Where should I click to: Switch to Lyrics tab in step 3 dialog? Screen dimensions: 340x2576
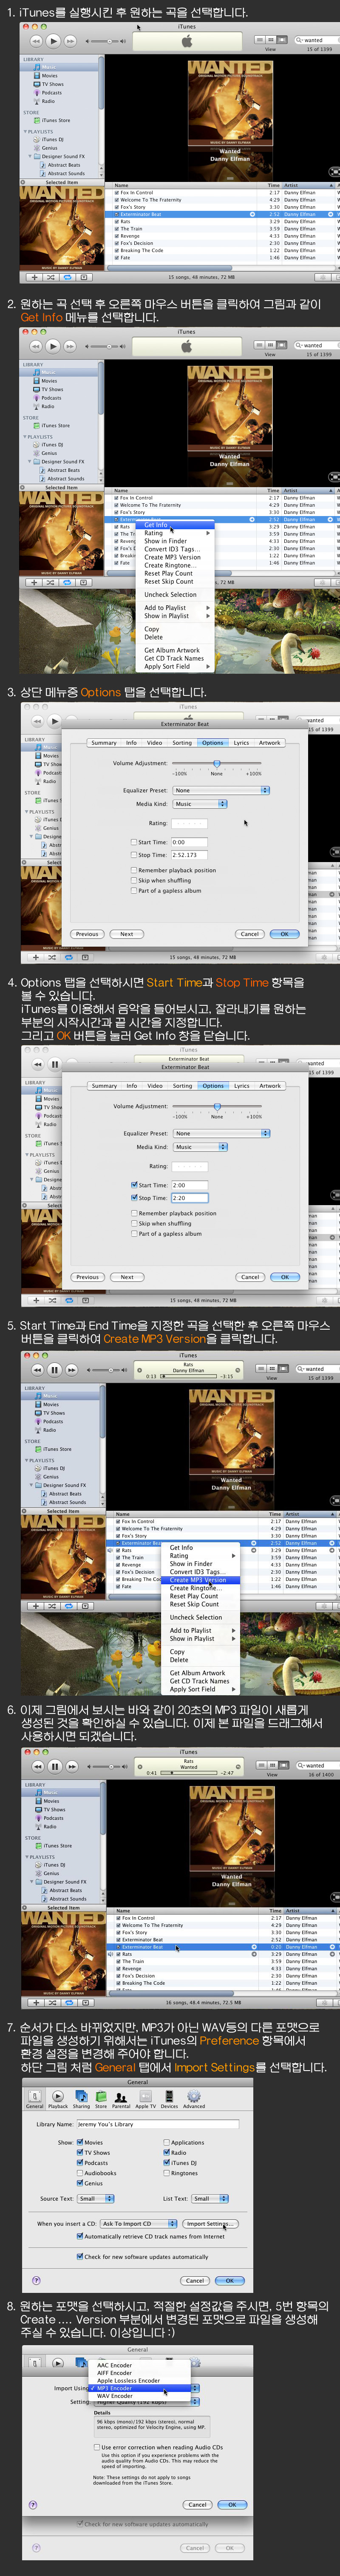click(x=241, y=743)
